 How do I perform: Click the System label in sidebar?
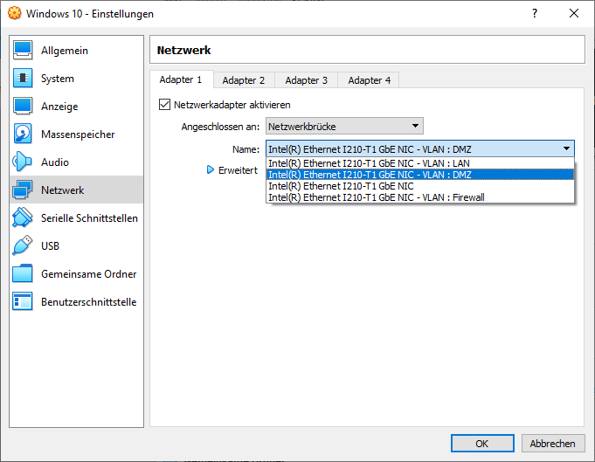click(x=58, y=79)
